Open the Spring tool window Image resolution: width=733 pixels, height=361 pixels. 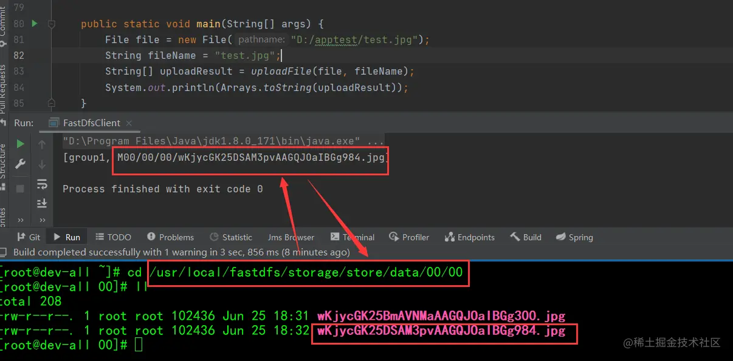(574, 237)
